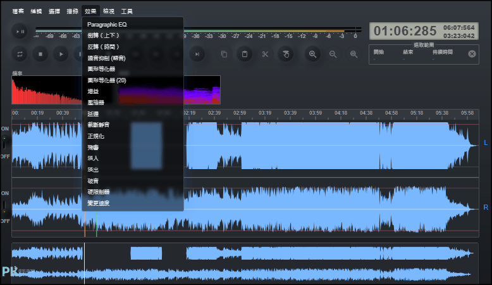
Task: Skip to end of track button
Action: (197, 54)
